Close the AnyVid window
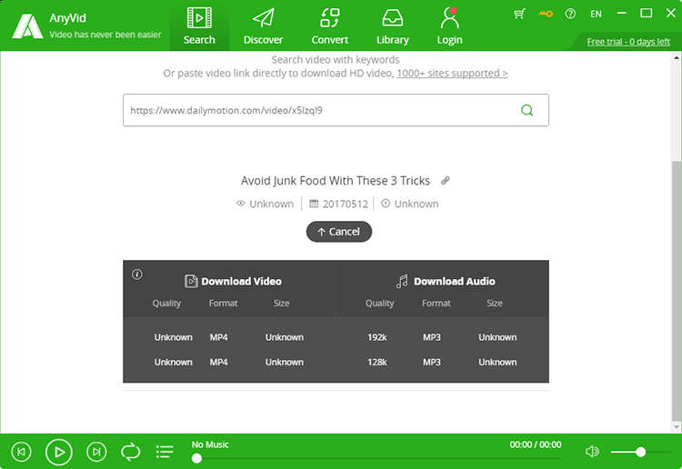 tap(671, 14)
